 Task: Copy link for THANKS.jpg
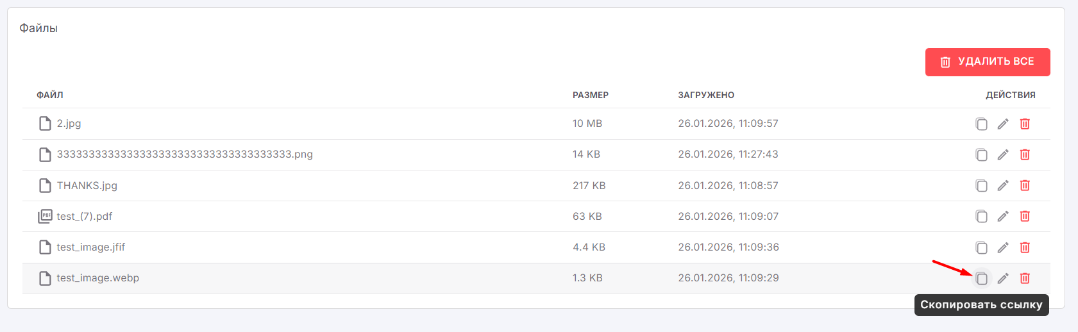981,185
